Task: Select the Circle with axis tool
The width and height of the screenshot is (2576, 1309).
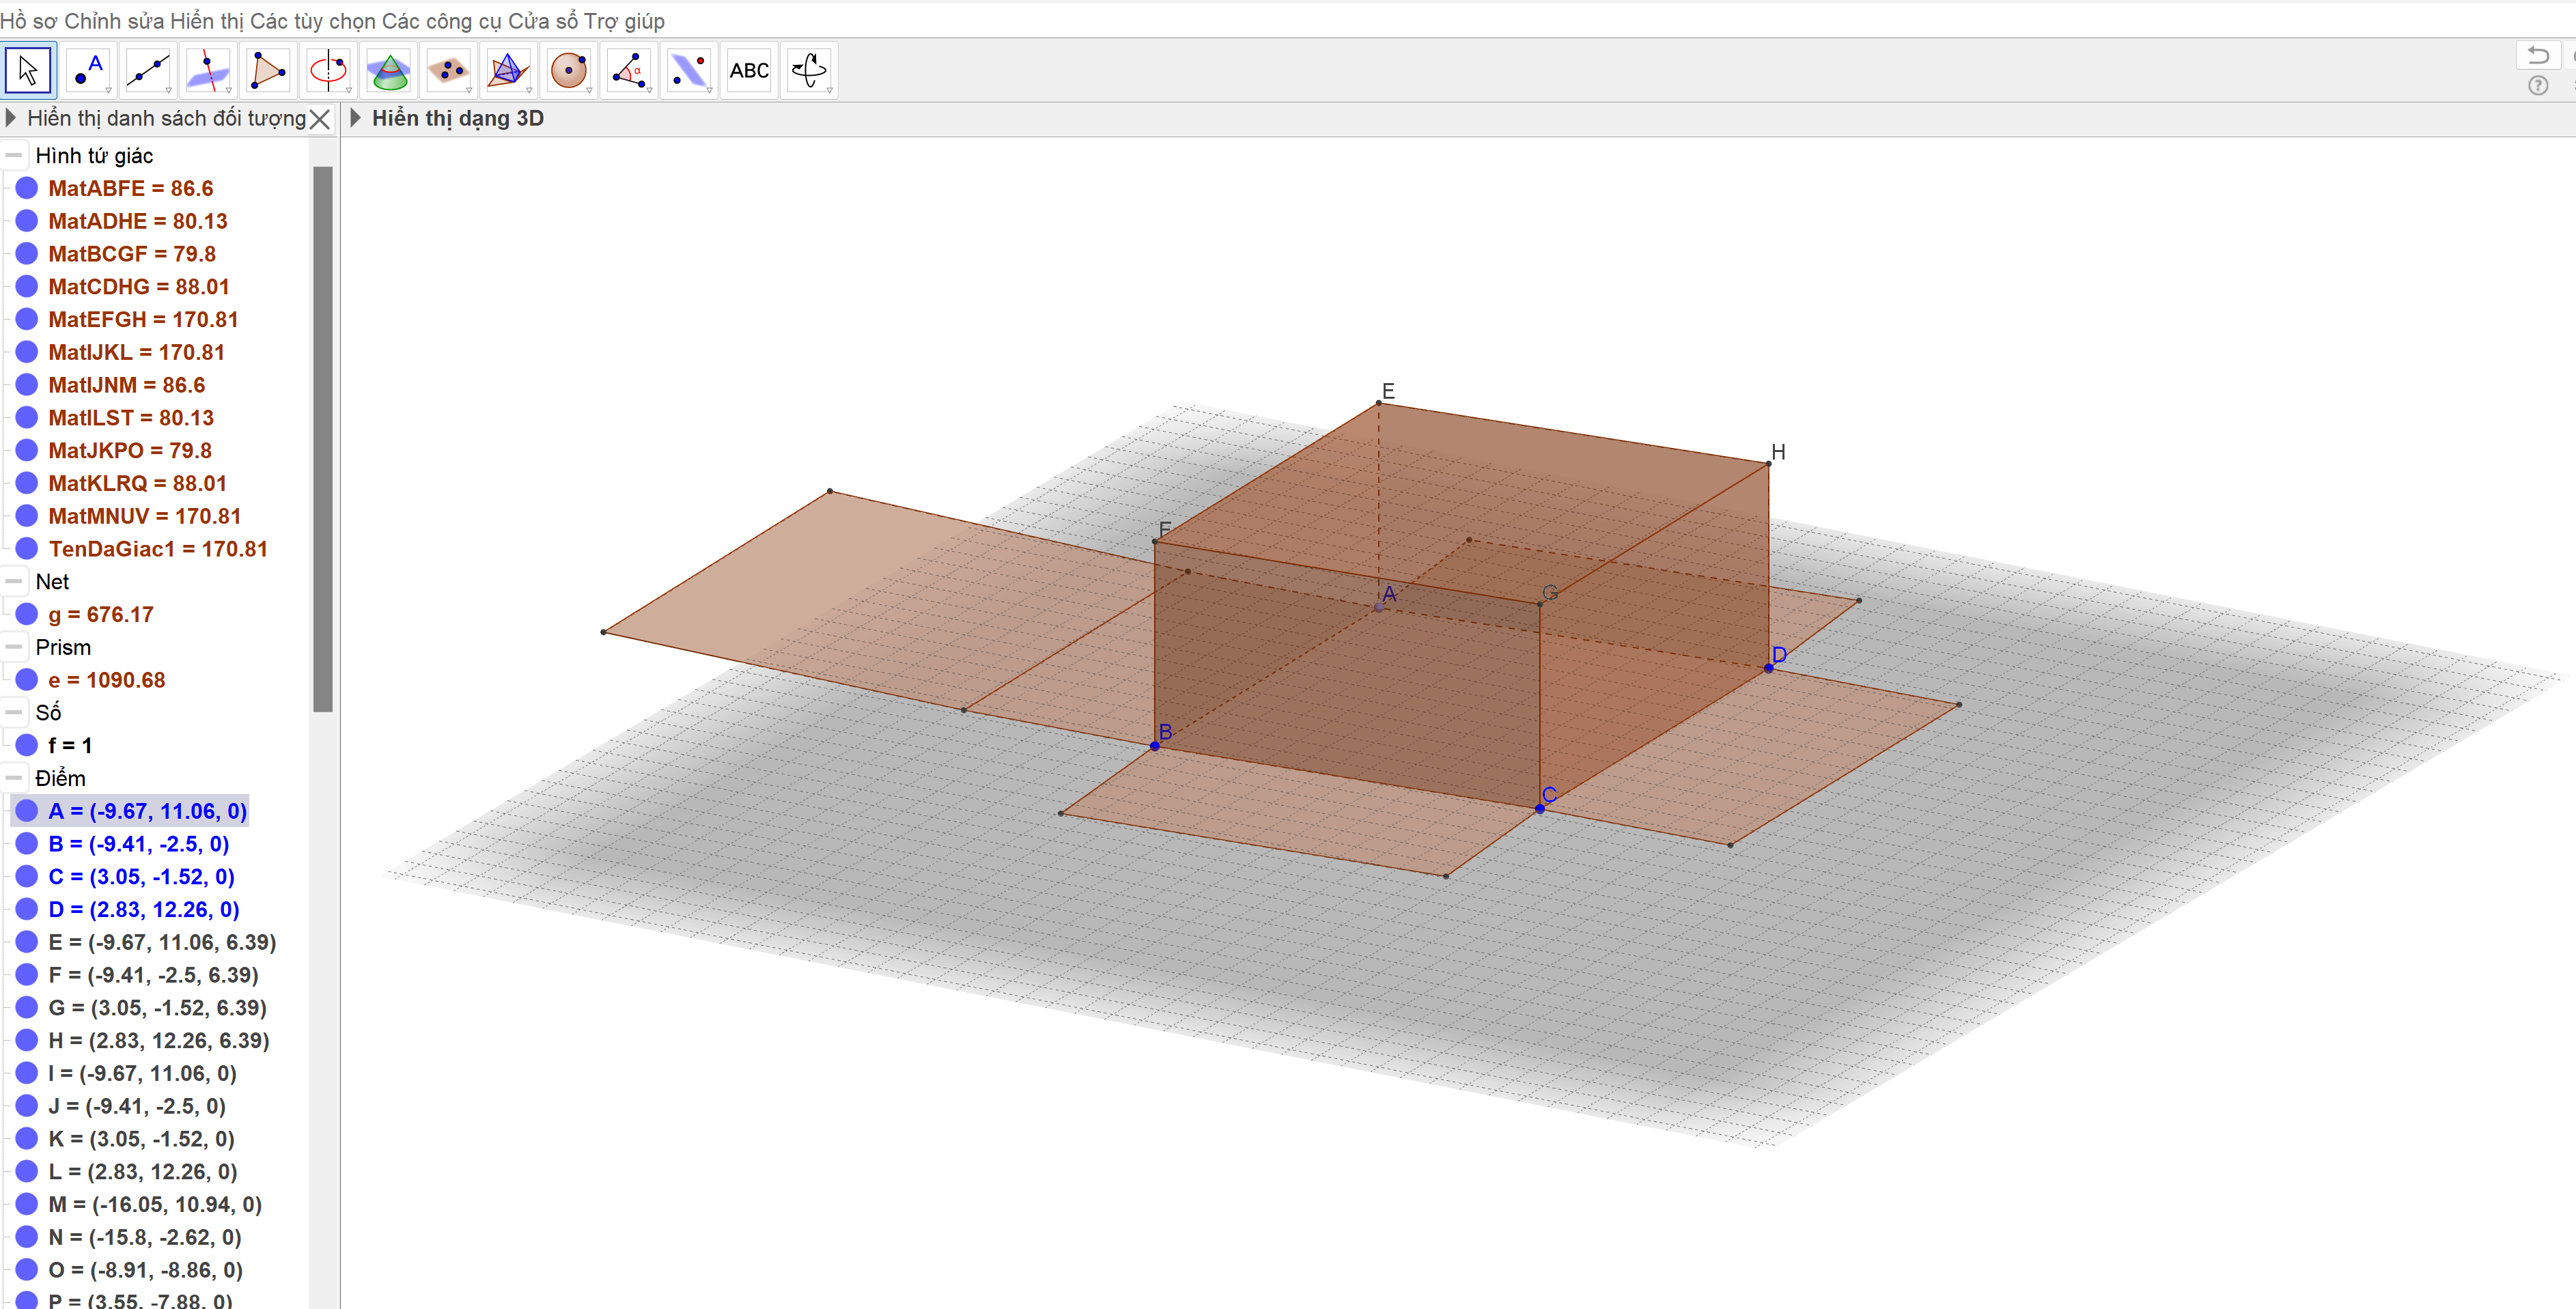Action: click(328, 71)
